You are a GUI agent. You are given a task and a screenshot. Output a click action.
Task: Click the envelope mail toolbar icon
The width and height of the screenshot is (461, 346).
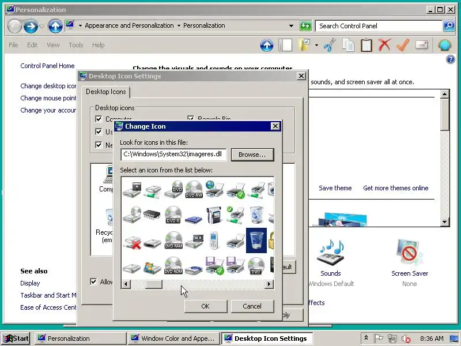421,45
